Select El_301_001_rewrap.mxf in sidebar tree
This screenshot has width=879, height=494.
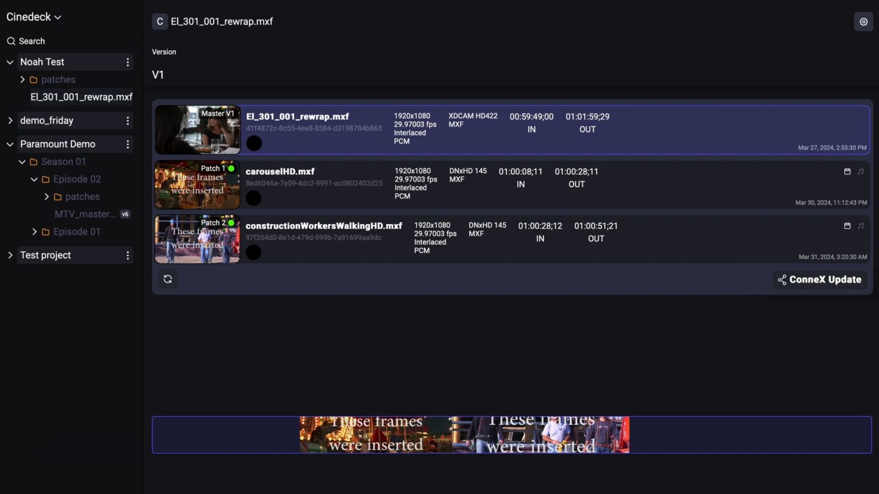(x=81, y=97)
